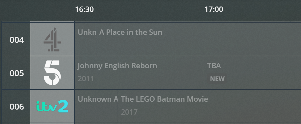
Task: Select the TBA programme on Channel 5
Action: tap(214, 66)
